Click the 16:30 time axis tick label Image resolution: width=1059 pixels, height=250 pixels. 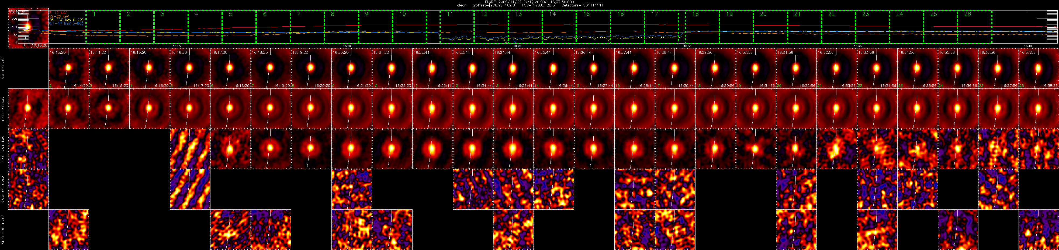pyautogui.click(x=687, y=46)
